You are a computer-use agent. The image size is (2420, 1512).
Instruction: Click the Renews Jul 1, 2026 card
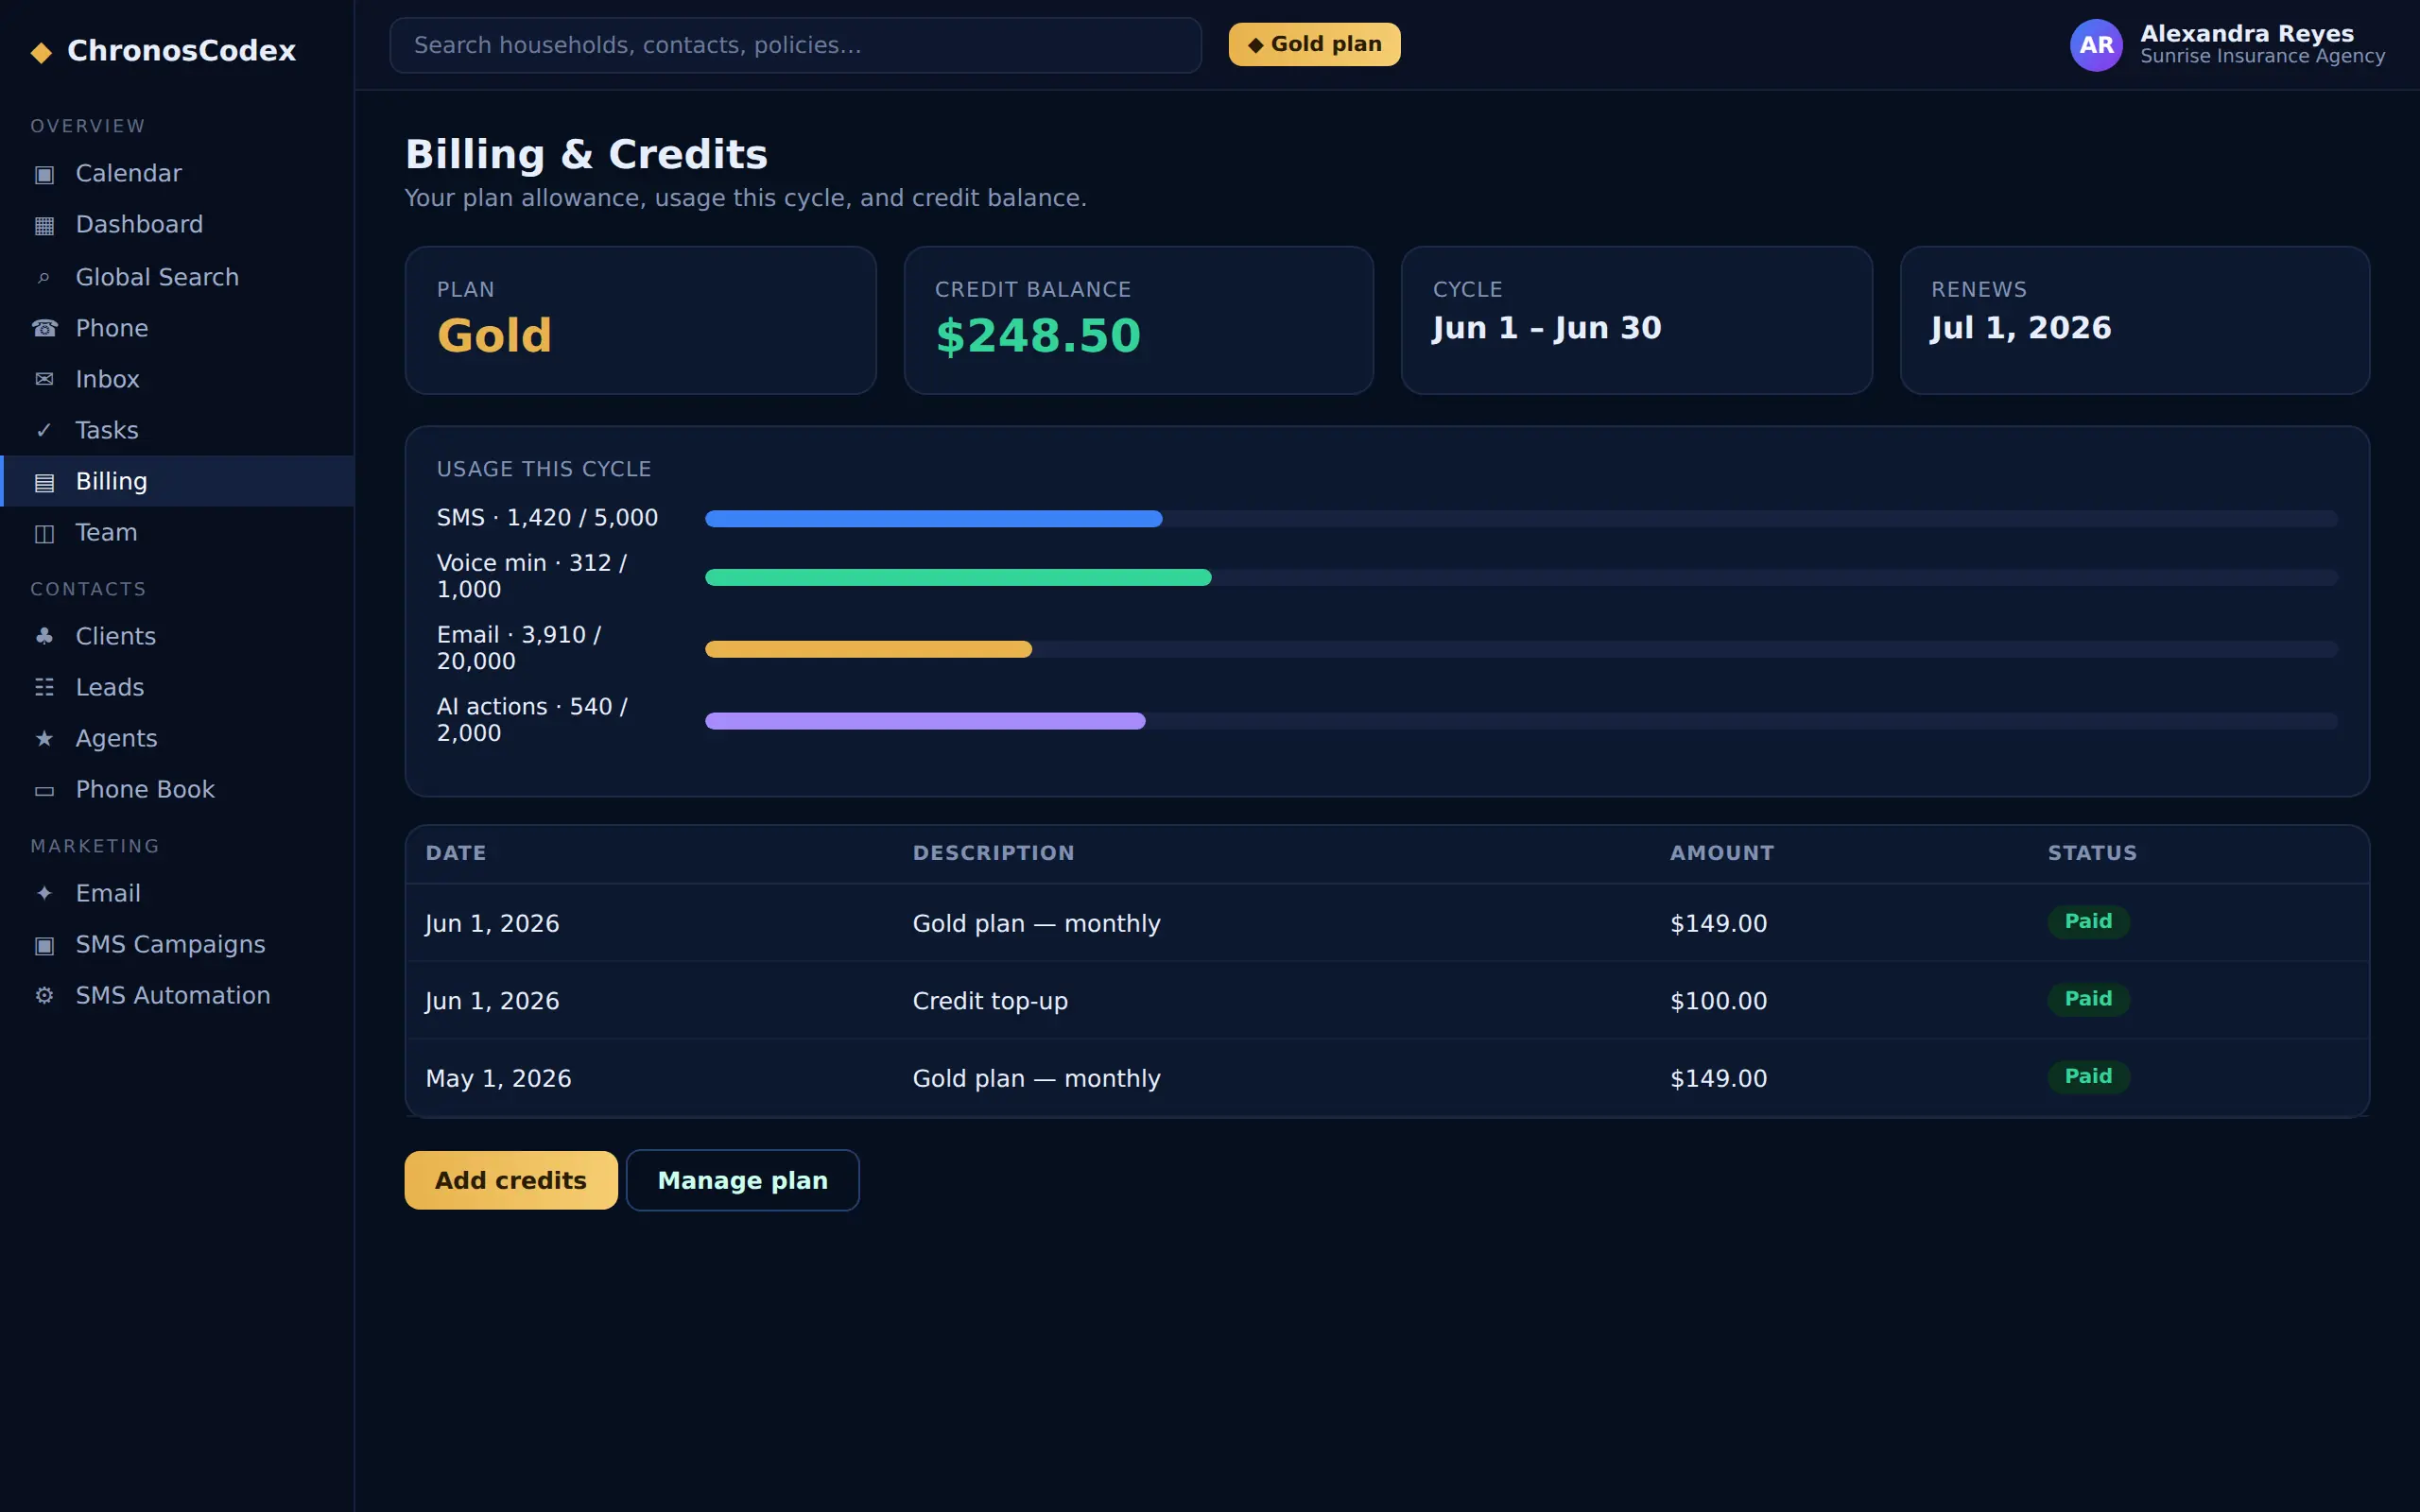coord(2134,320)
